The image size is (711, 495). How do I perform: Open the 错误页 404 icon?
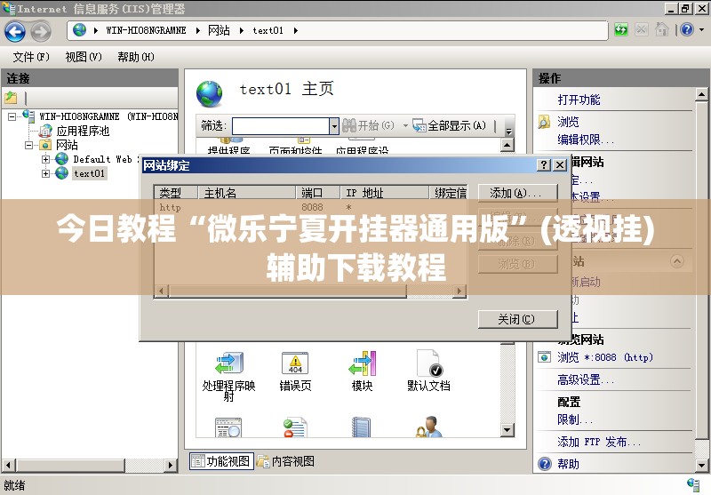[x=295, y=363]
